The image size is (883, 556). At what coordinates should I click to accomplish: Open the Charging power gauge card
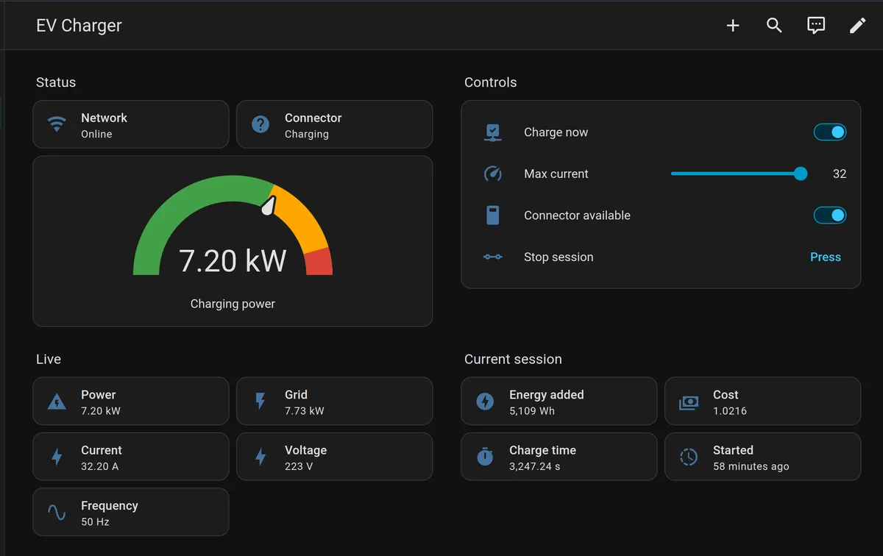coord(233,241)
